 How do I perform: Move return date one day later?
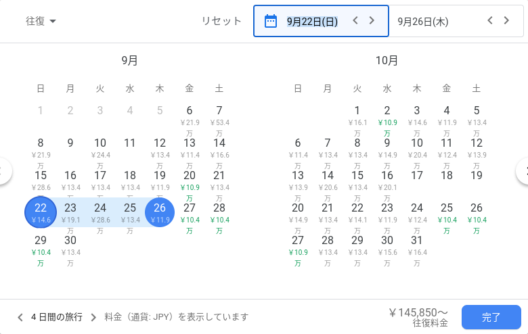point(506,21)
